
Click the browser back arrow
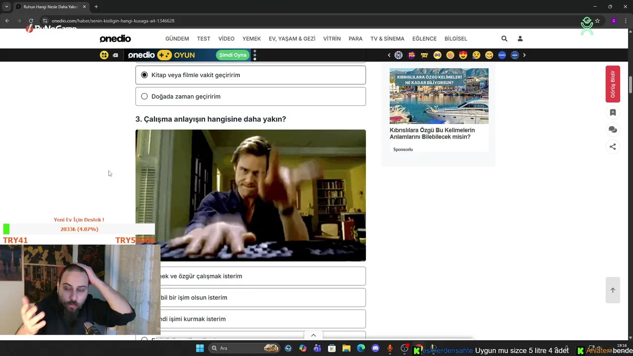coord(7,21)
